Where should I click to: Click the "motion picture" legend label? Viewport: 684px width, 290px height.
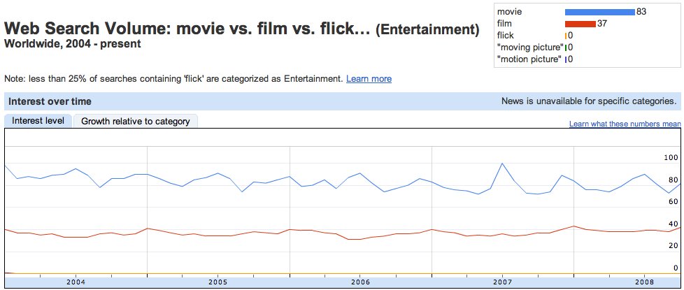pos(530,59)
